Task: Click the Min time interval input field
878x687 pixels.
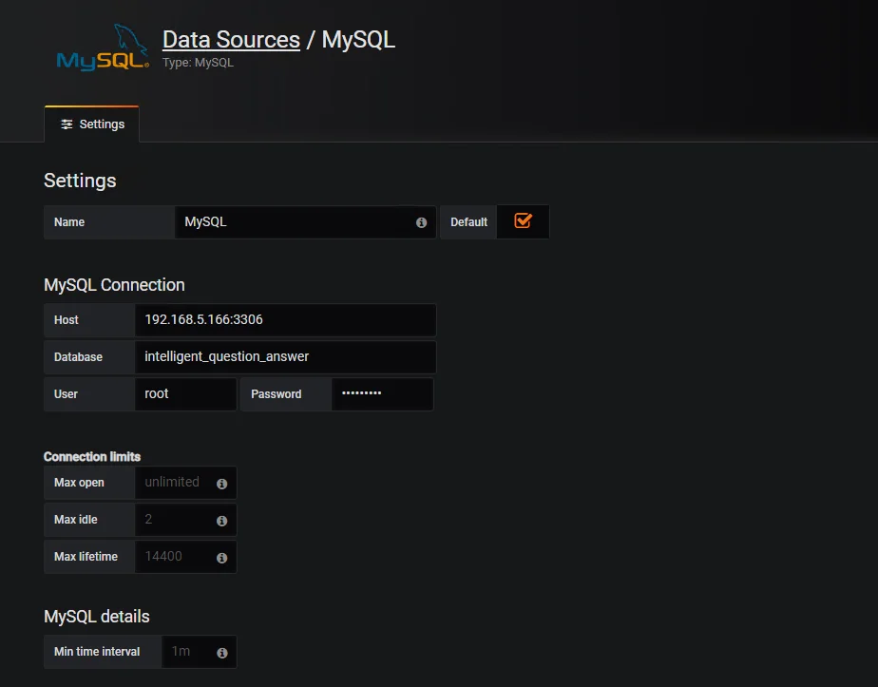Action: coord(199,652)
